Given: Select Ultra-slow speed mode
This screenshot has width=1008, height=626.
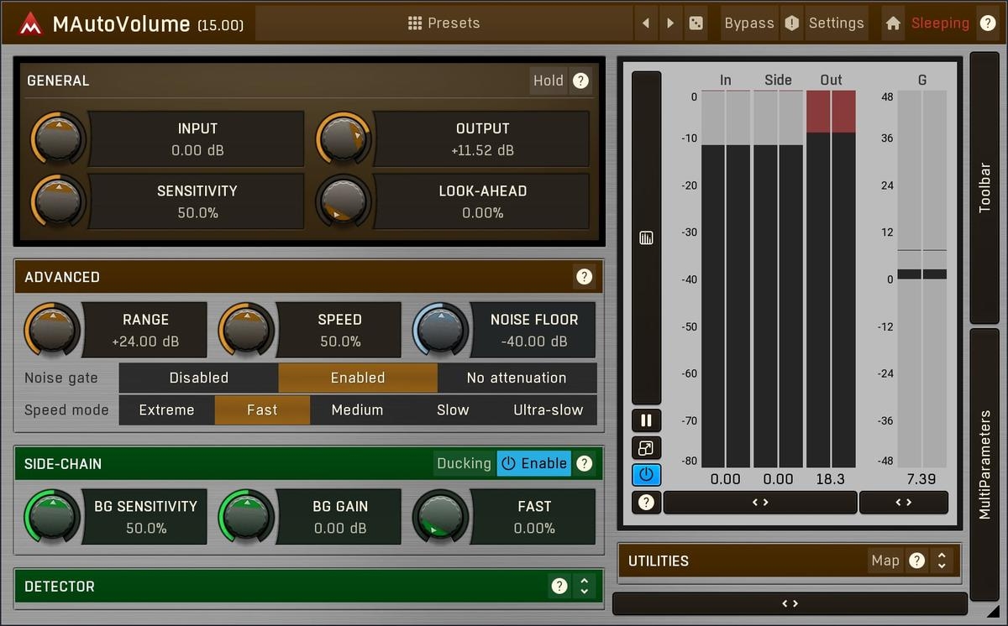Looking at the screenshot, I should (x=548, y=410).
